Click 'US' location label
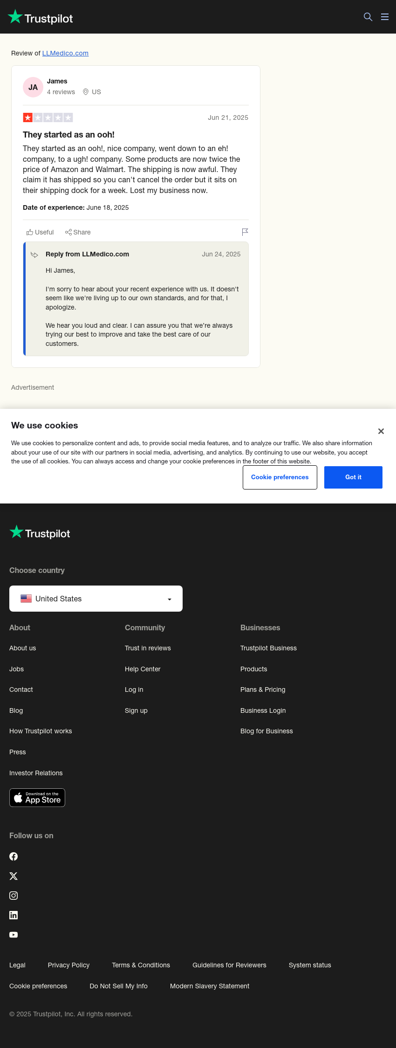This screenshot has width=396, height=1048. [96, 92]
